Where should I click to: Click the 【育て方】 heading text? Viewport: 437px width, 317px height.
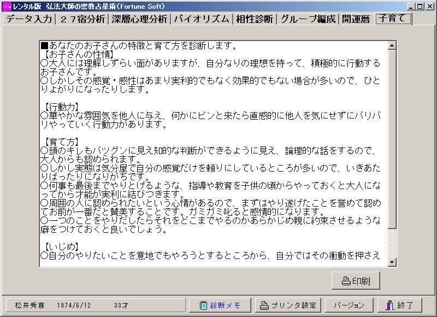click(x=62, y=142)
